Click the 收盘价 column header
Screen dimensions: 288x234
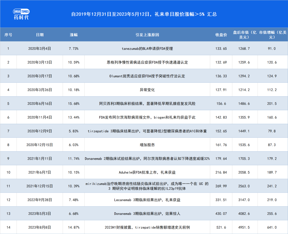[x=221, y=35]
